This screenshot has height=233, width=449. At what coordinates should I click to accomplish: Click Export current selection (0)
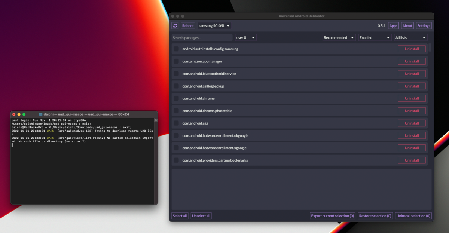(332, 216)
